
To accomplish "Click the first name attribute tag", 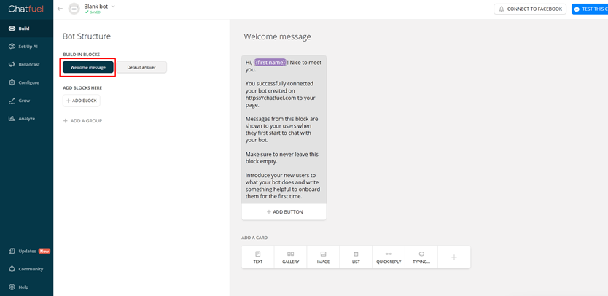I will pyautogui.click(x=270, y=63).
